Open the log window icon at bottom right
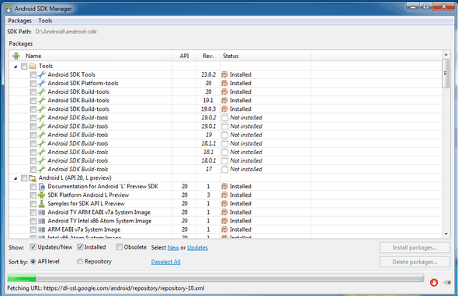 coord(447,282)
